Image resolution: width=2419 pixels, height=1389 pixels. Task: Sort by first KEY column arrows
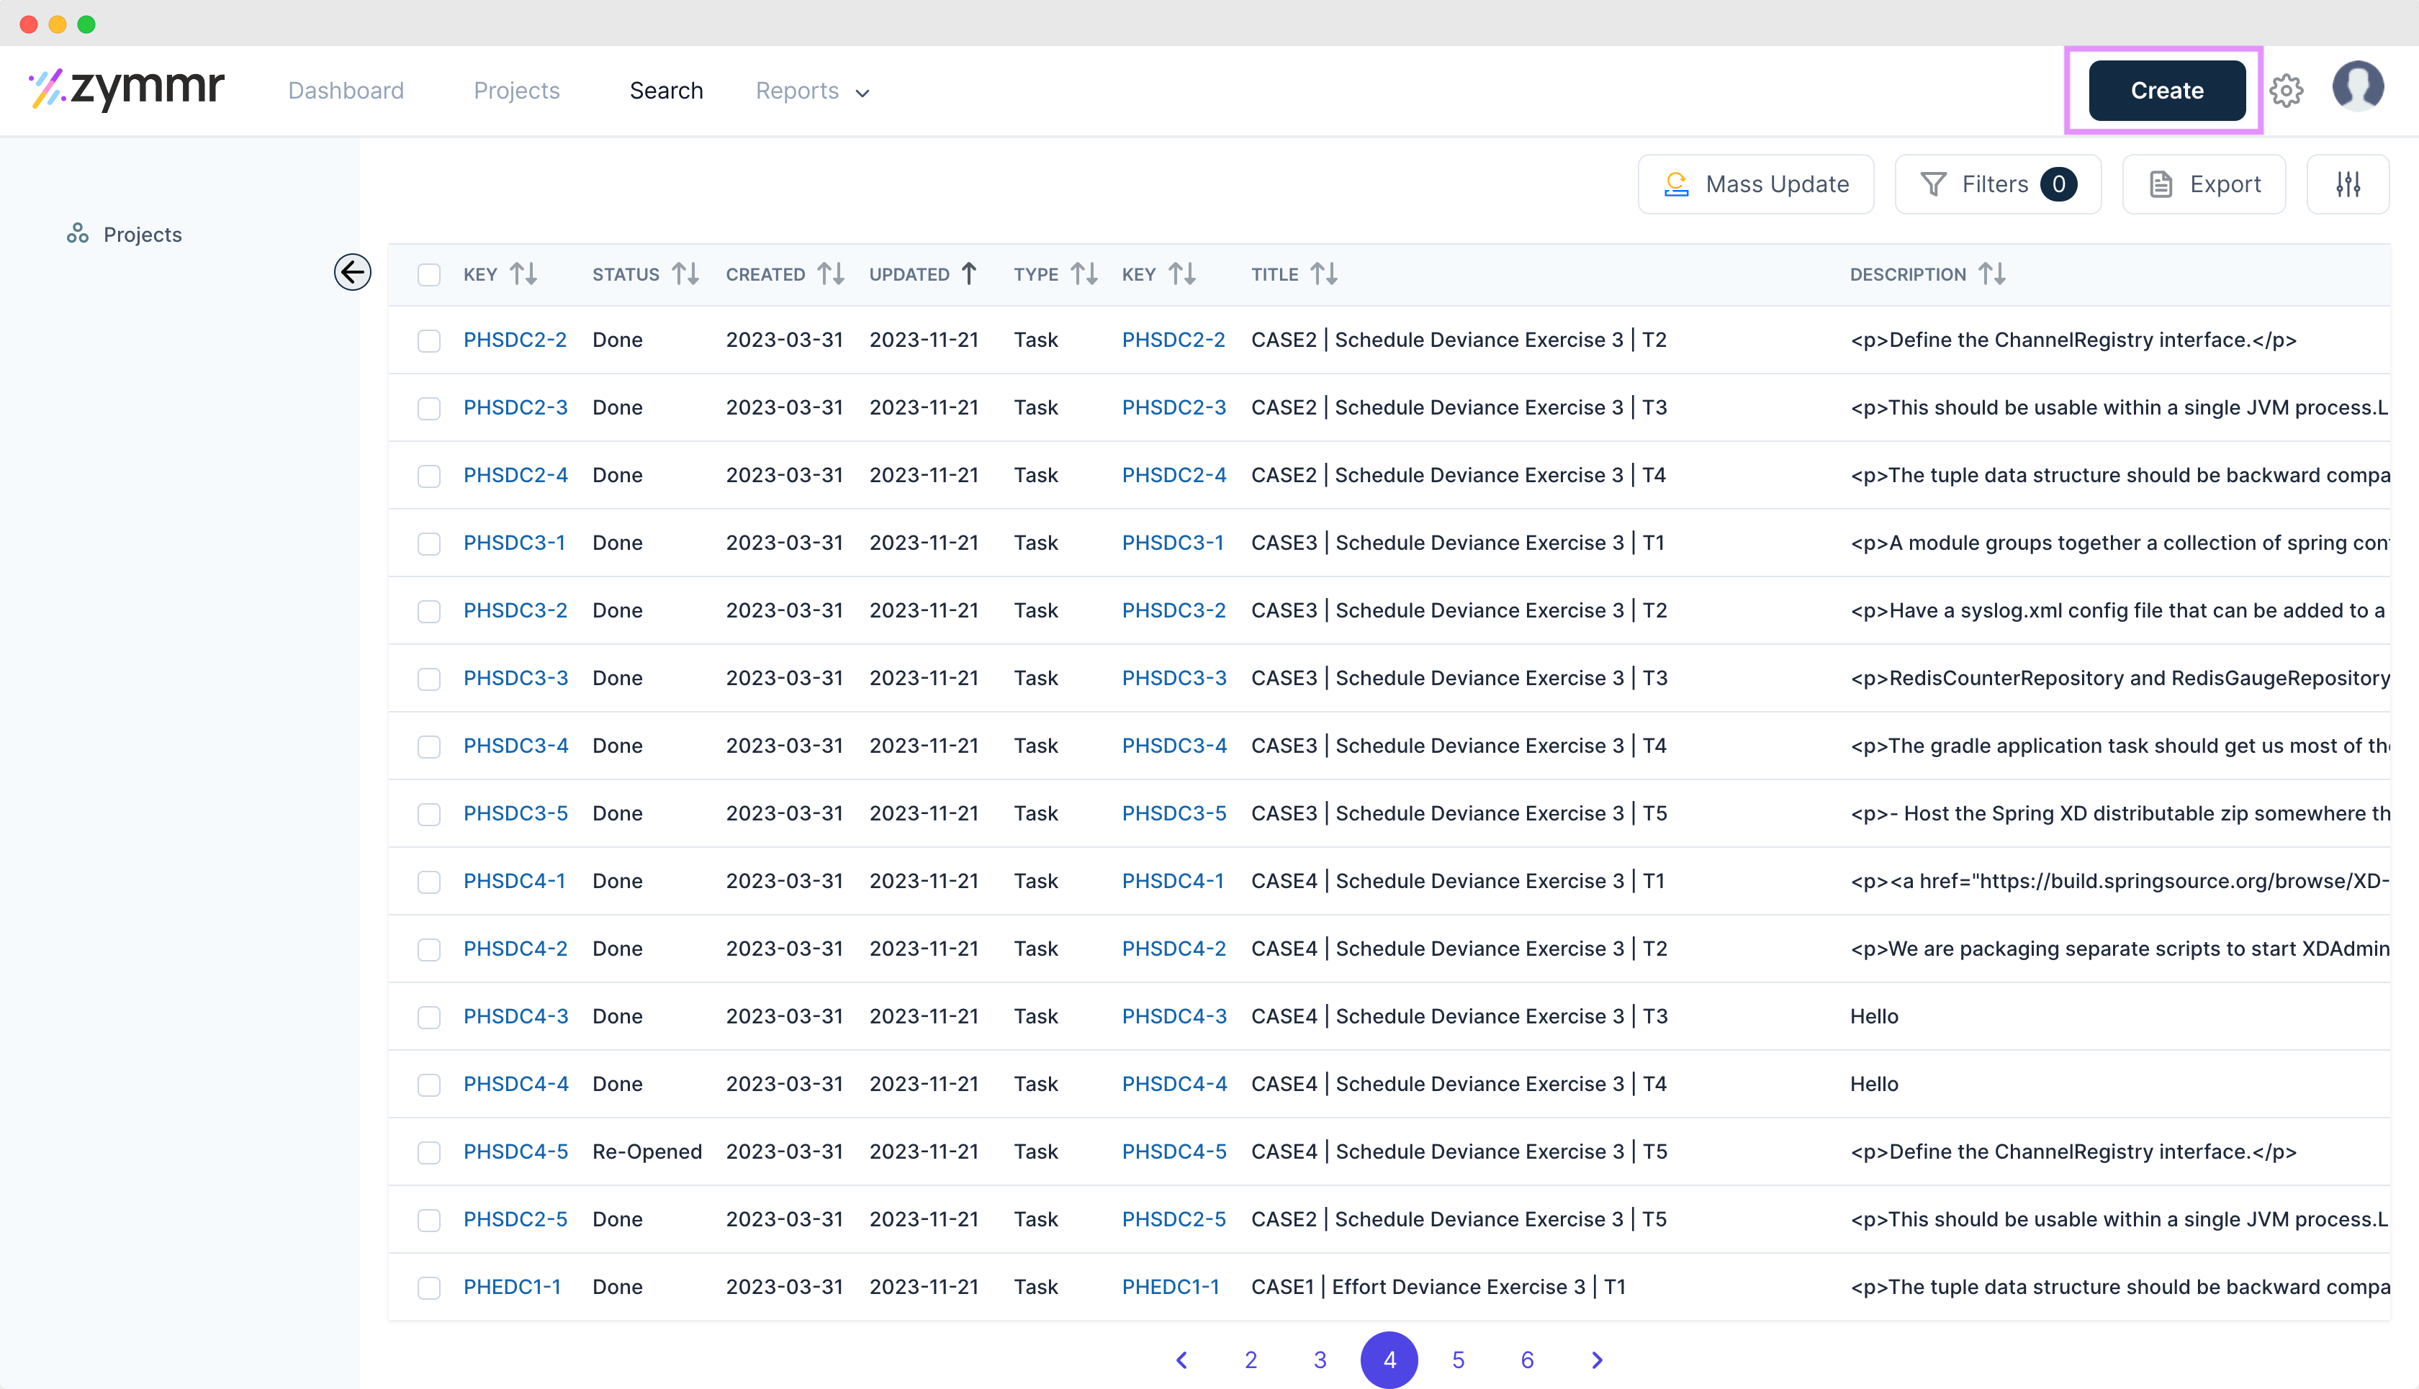click(x=523, y=273)
